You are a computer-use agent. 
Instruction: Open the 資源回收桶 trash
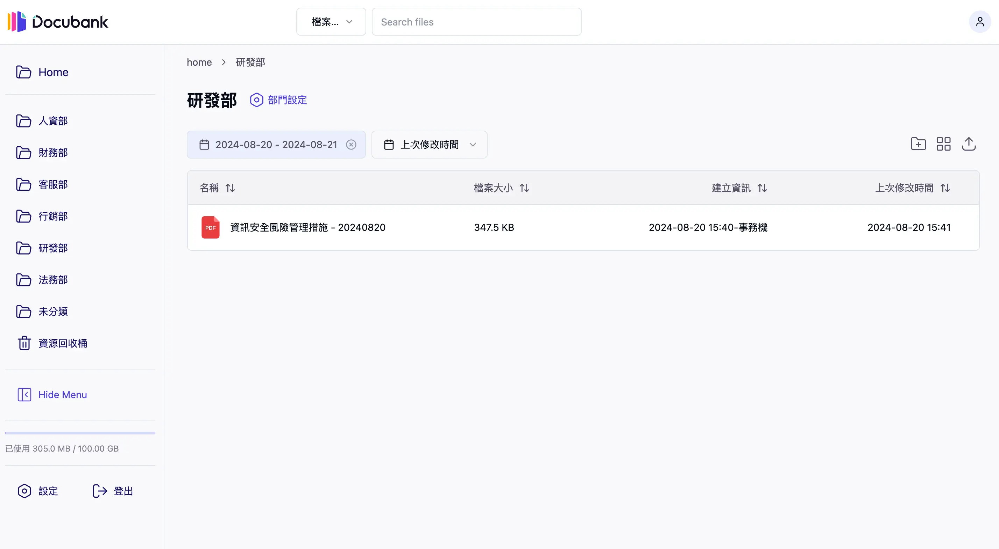62,343
